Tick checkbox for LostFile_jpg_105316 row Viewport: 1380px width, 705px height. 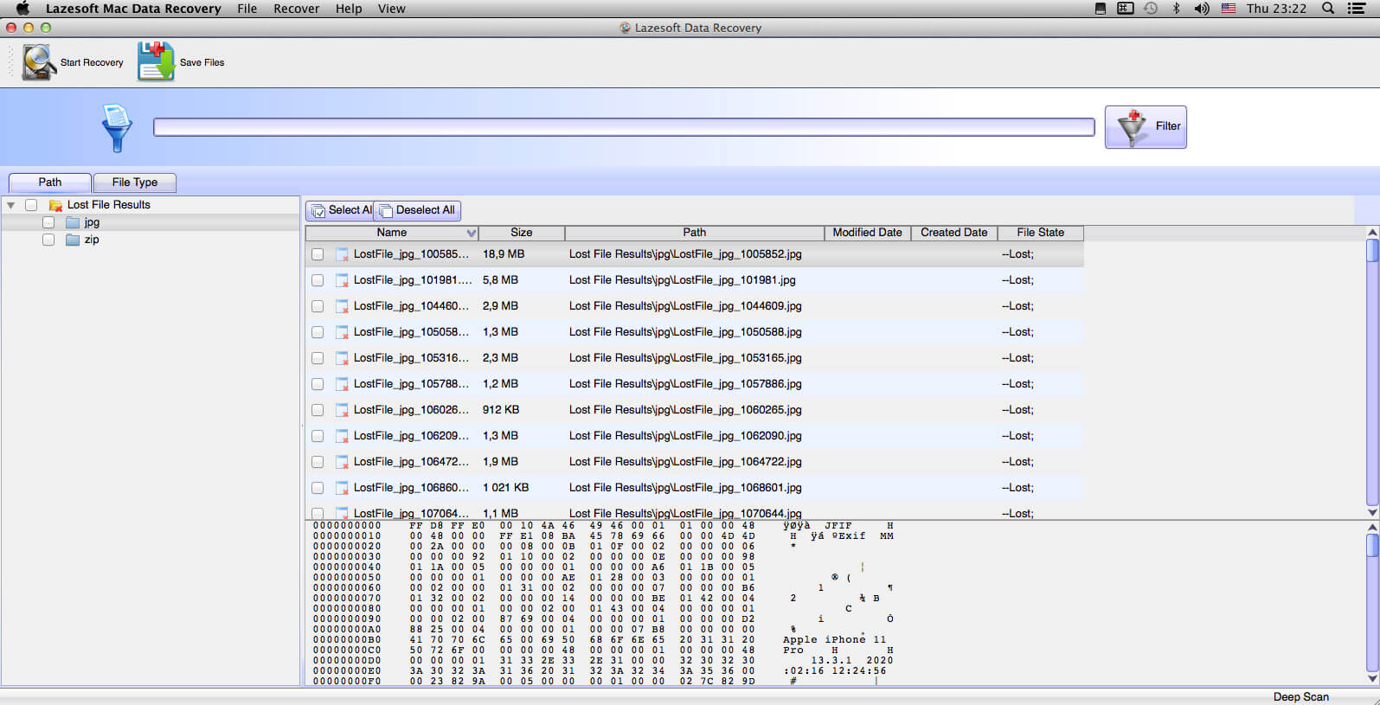(318, 358)
